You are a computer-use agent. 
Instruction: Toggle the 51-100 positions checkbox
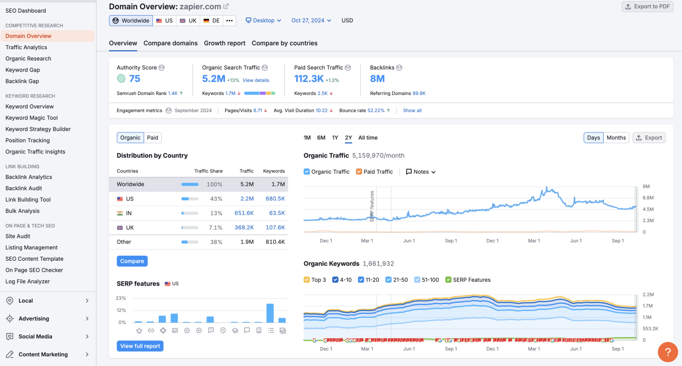click(417, 280)
